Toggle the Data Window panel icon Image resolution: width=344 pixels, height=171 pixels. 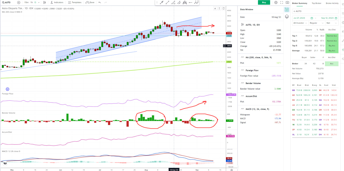tap(287, 9)
